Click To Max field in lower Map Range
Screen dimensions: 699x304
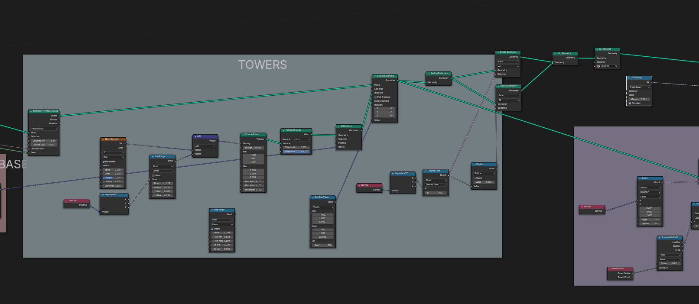coord(222,249)
